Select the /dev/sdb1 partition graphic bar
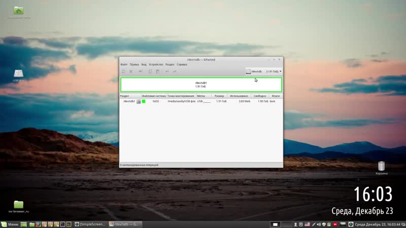 201,85
